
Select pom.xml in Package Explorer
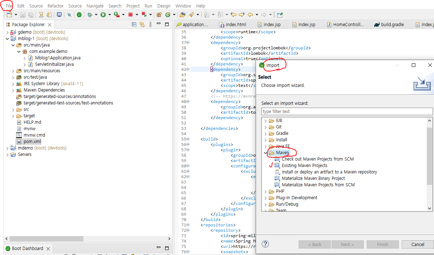click(29, 142)
